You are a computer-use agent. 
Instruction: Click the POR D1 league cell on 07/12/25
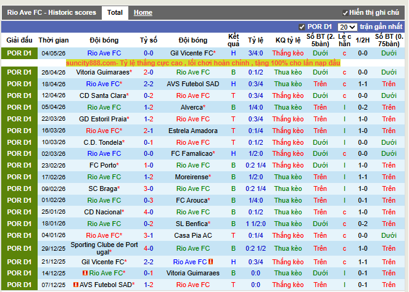coord(19,285)
